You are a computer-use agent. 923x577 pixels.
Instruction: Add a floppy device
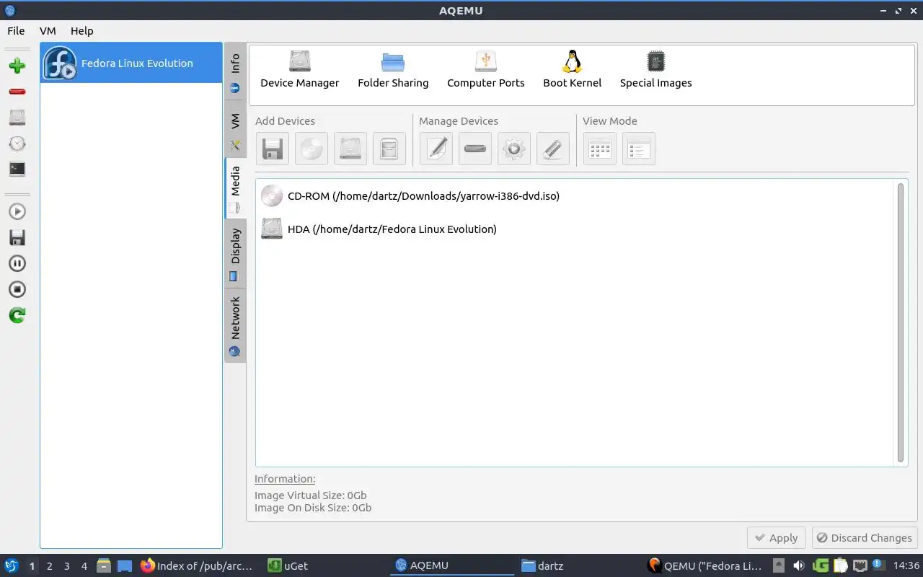click(273, 149)
